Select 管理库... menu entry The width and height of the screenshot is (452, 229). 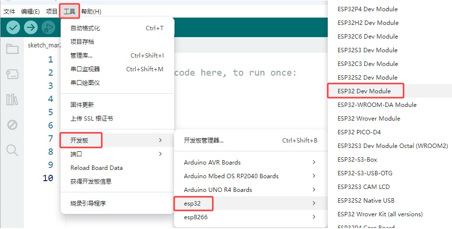(x=117, y=56)
